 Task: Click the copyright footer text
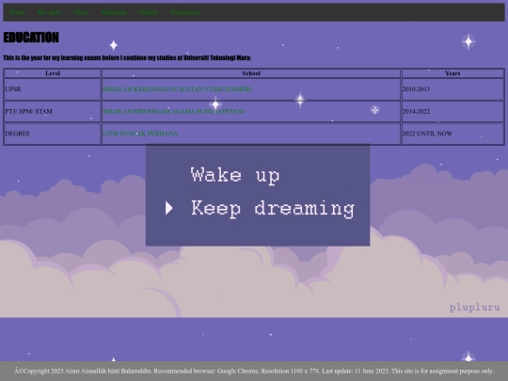pos(254,371)
